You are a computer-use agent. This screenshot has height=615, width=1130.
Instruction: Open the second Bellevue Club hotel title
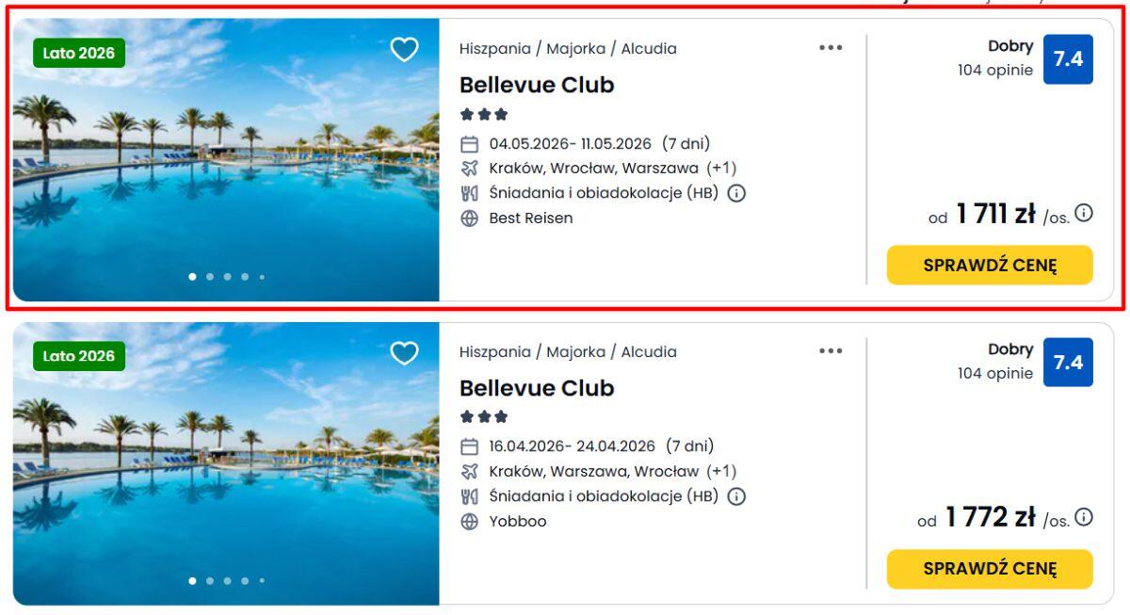point(537,389)
